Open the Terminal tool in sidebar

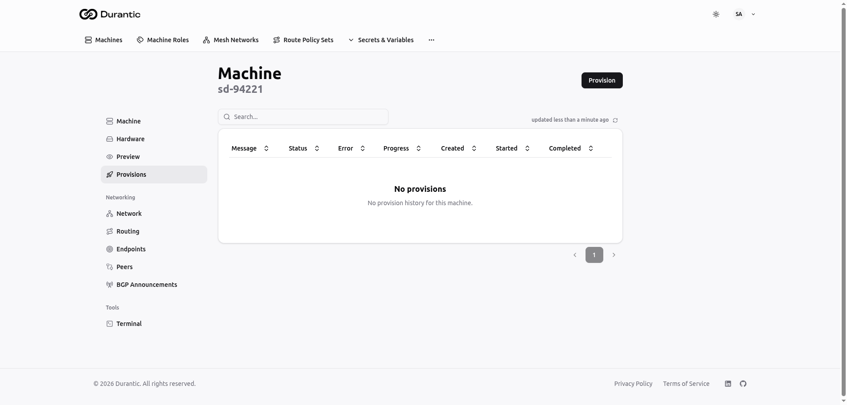tap(129, 324)
